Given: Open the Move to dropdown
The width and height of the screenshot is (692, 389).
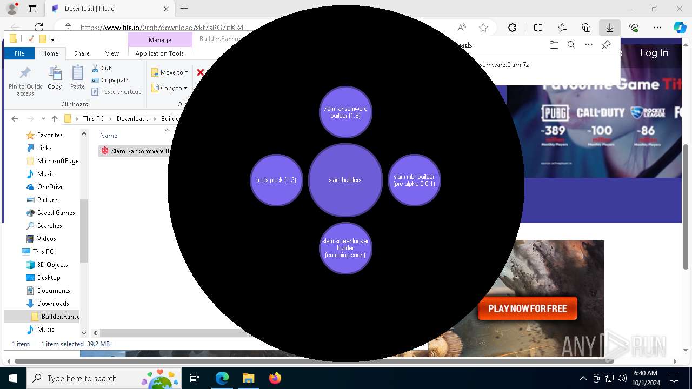Looking at the screenshot, I should click(x=170, y=72).
